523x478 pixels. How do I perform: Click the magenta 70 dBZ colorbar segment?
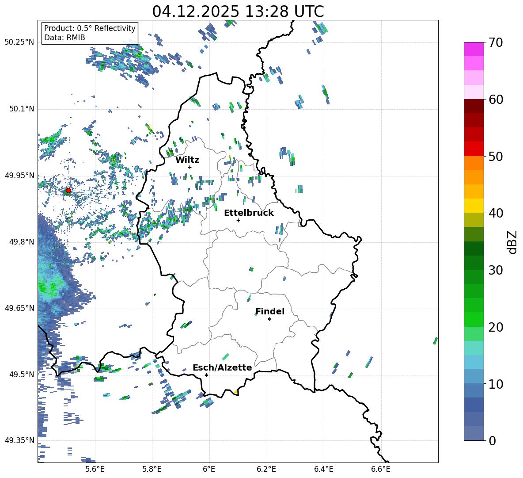(474, 49)
